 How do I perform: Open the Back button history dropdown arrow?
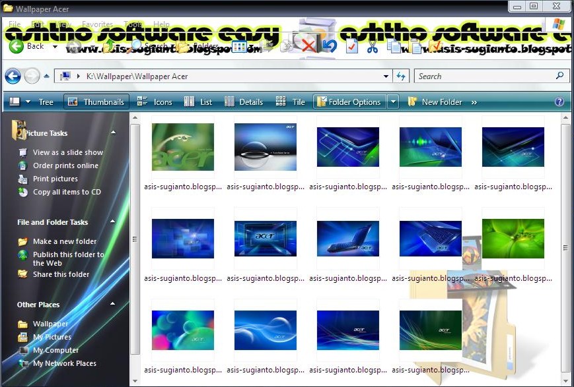55,46
